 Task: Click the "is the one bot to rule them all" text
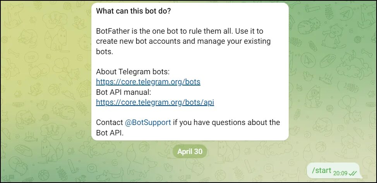(x=182, y=31)
